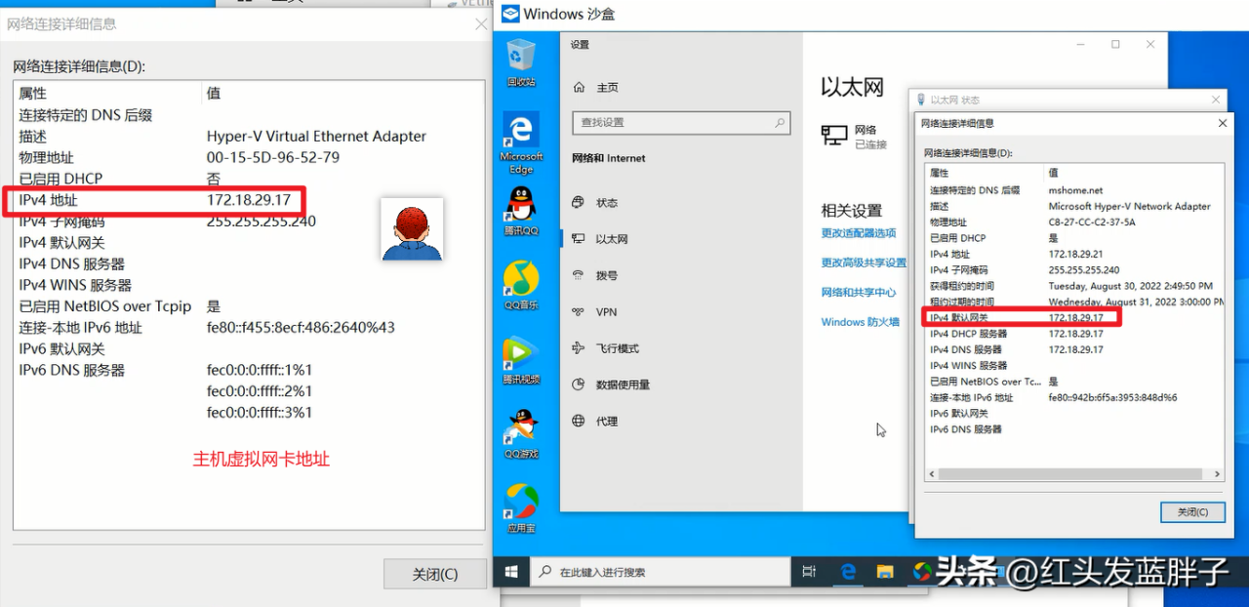Open the 回收站 (Recycle Bin)
1249x607 pixels.
521,54
